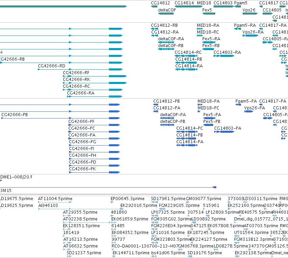Click polypeptide Pgam5-PA

(x=246, y=101)
